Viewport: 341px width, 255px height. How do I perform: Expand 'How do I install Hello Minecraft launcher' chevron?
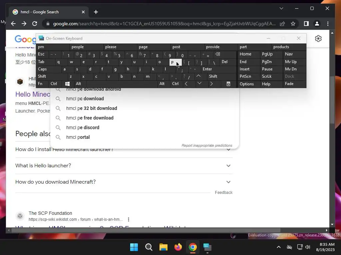[228, 150]
